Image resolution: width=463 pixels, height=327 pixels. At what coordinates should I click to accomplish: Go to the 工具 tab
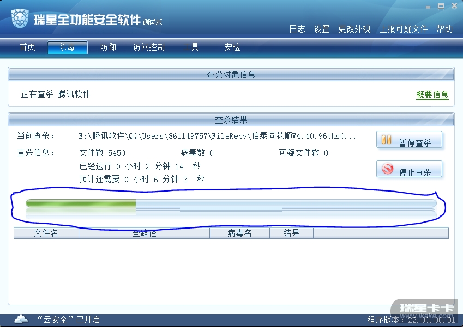point(191,47)
